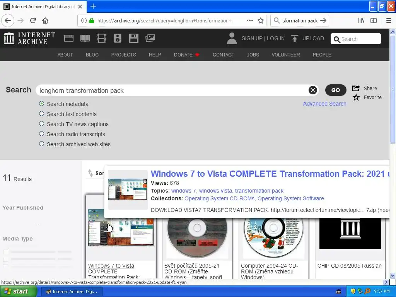This screenshot has height=297, width=396.
Task: Bookmark this page with the star
Action: click(x=261, y=20)
